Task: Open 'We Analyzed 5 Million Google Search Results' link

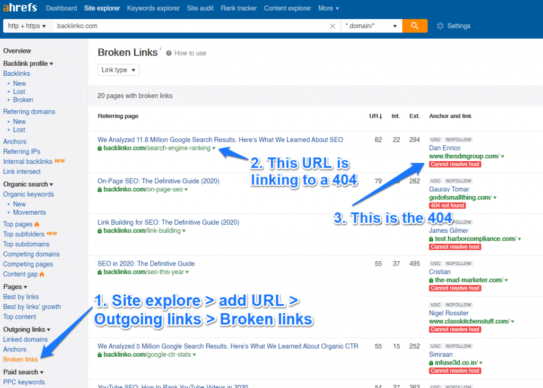Action: [x=228, y=346]
